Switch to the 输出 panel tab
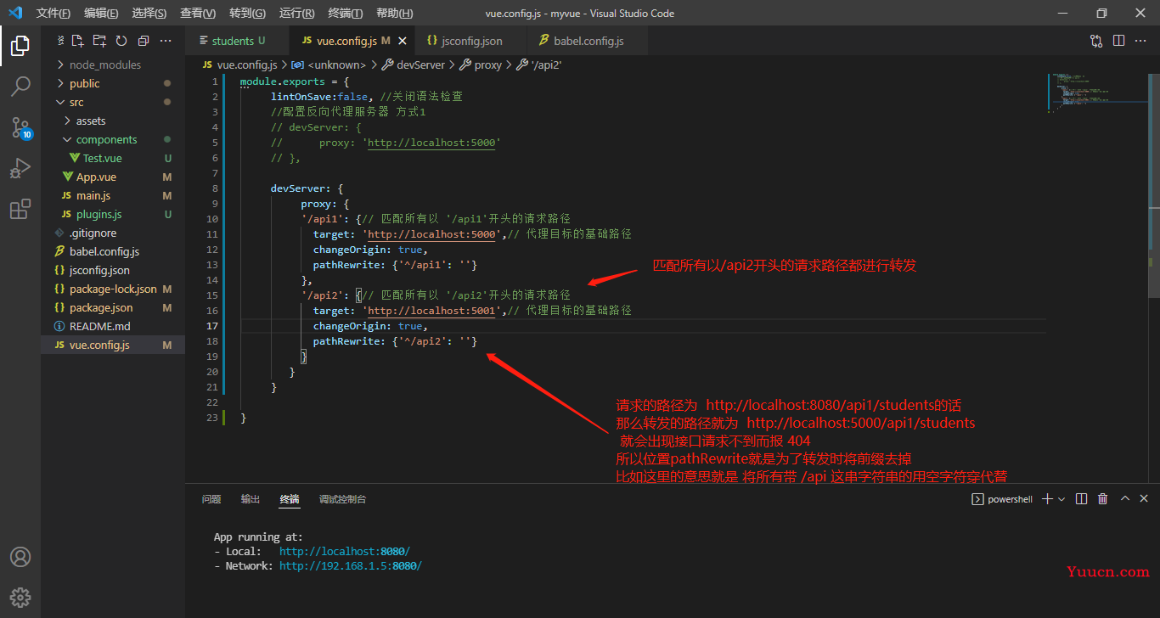This screenshot has width=1160, height=618. 251,499
